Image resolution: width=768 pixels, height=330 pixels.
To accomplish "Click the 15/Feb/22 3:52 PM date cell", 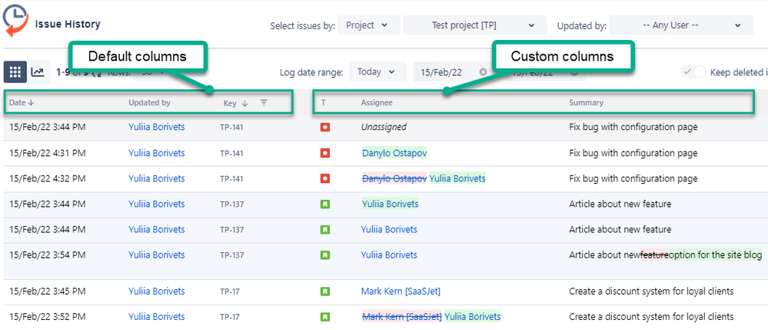I will pos(48,317).
